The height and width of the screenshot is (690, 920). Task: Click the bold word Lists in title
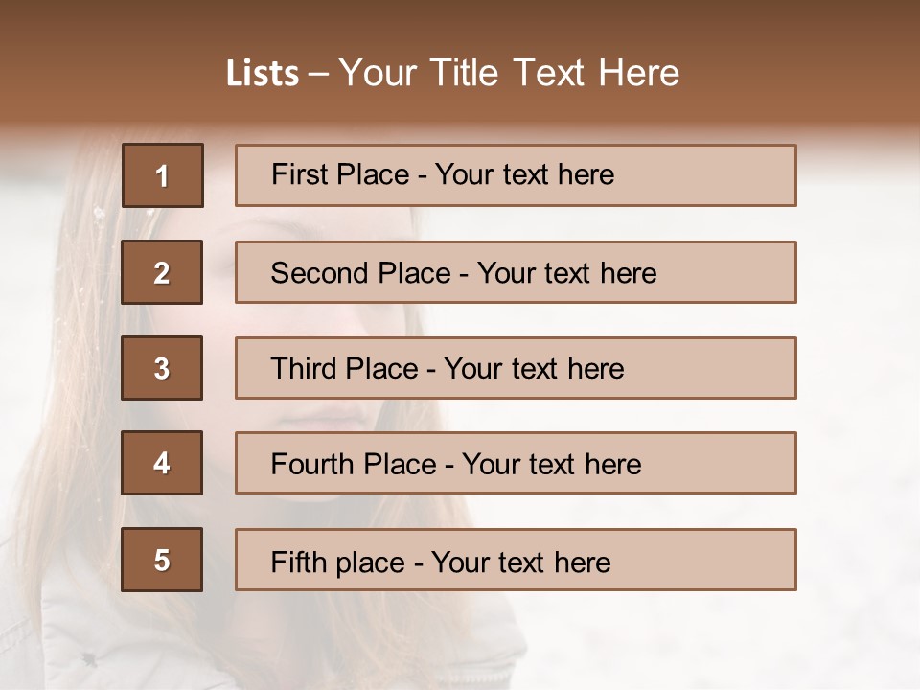pos(263,74)
